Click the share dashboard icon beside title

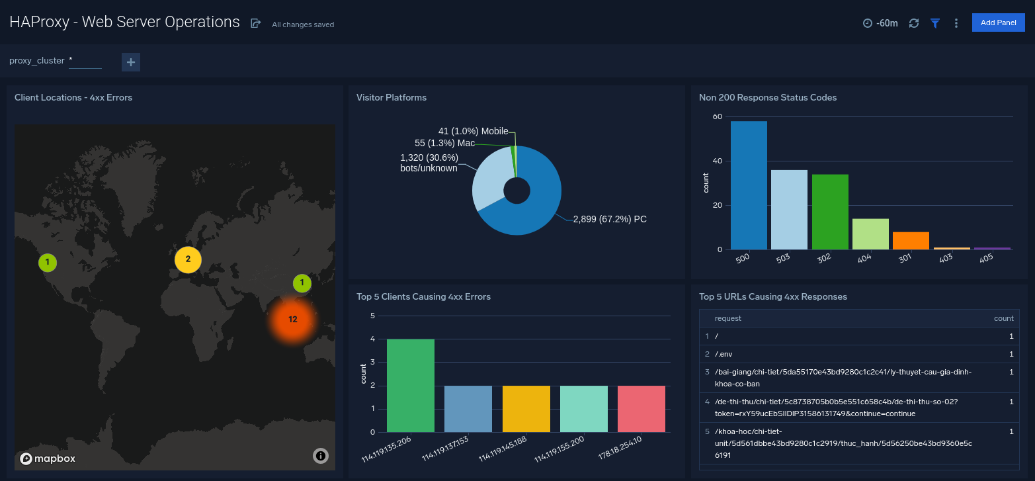point(255,23)
